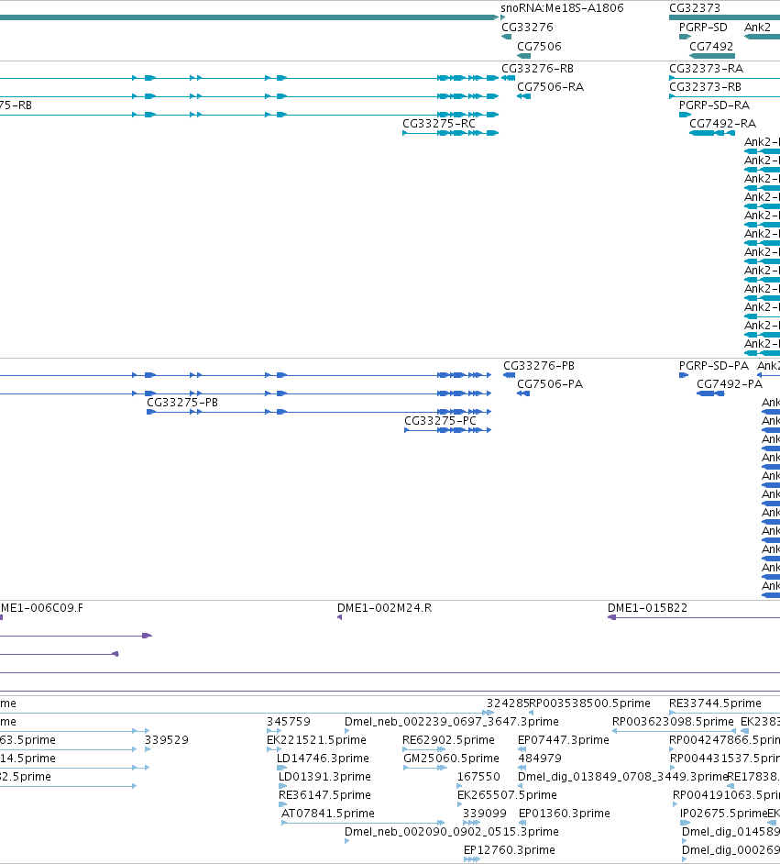Screen dimensions: 780x864
Task: Select EST EK221521.5prime label
Action: 316,739
